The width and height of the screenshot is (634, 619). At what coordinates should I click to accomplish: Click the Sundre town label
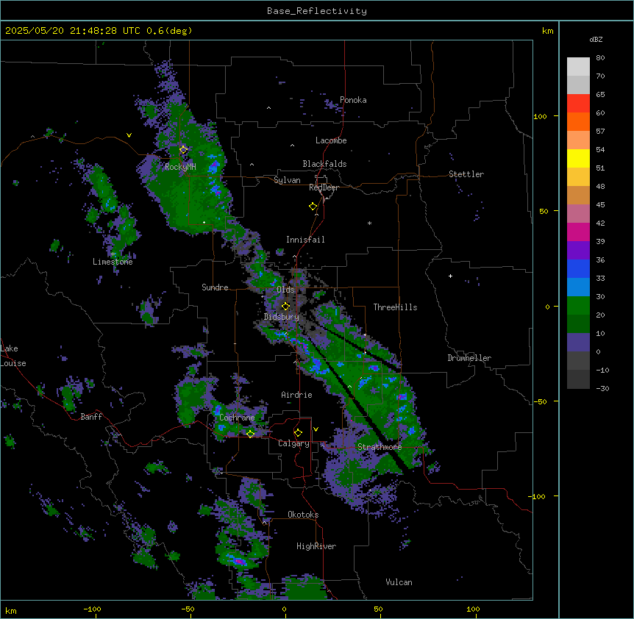pyautogui.click(x=215, y=287)
